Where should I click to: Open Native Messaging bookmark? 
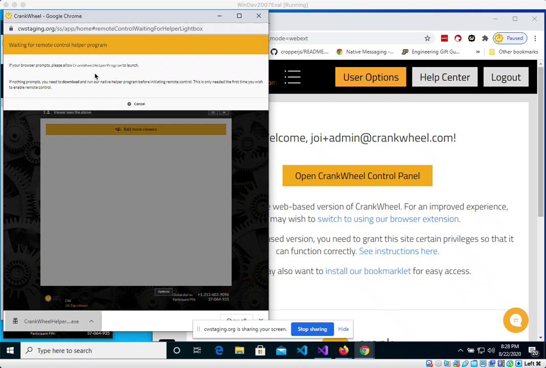pos(365,52)
